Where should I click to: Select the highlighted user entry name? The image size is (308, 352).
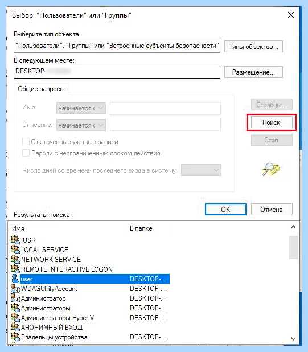(x=26, y=279)
